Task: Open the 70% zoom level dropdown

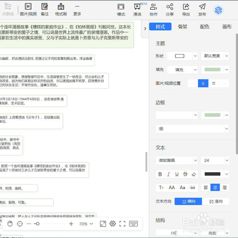Action: pos(86,224)
